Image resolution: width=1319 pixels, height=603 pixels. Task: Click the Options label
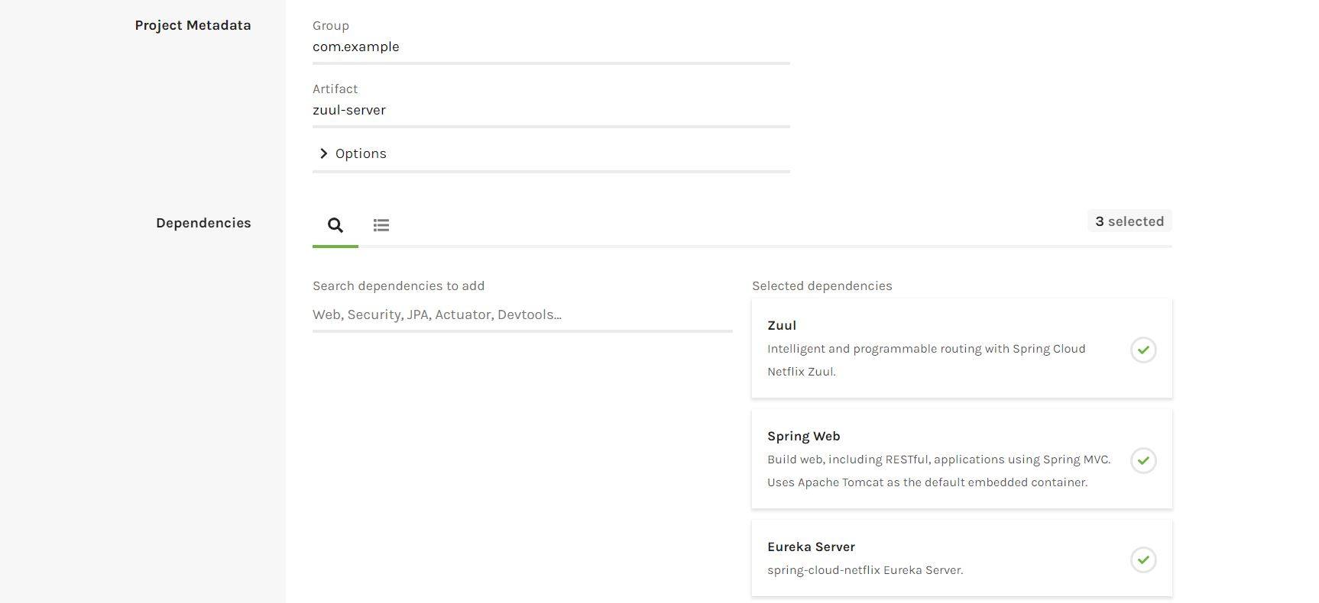click(361, 153)
